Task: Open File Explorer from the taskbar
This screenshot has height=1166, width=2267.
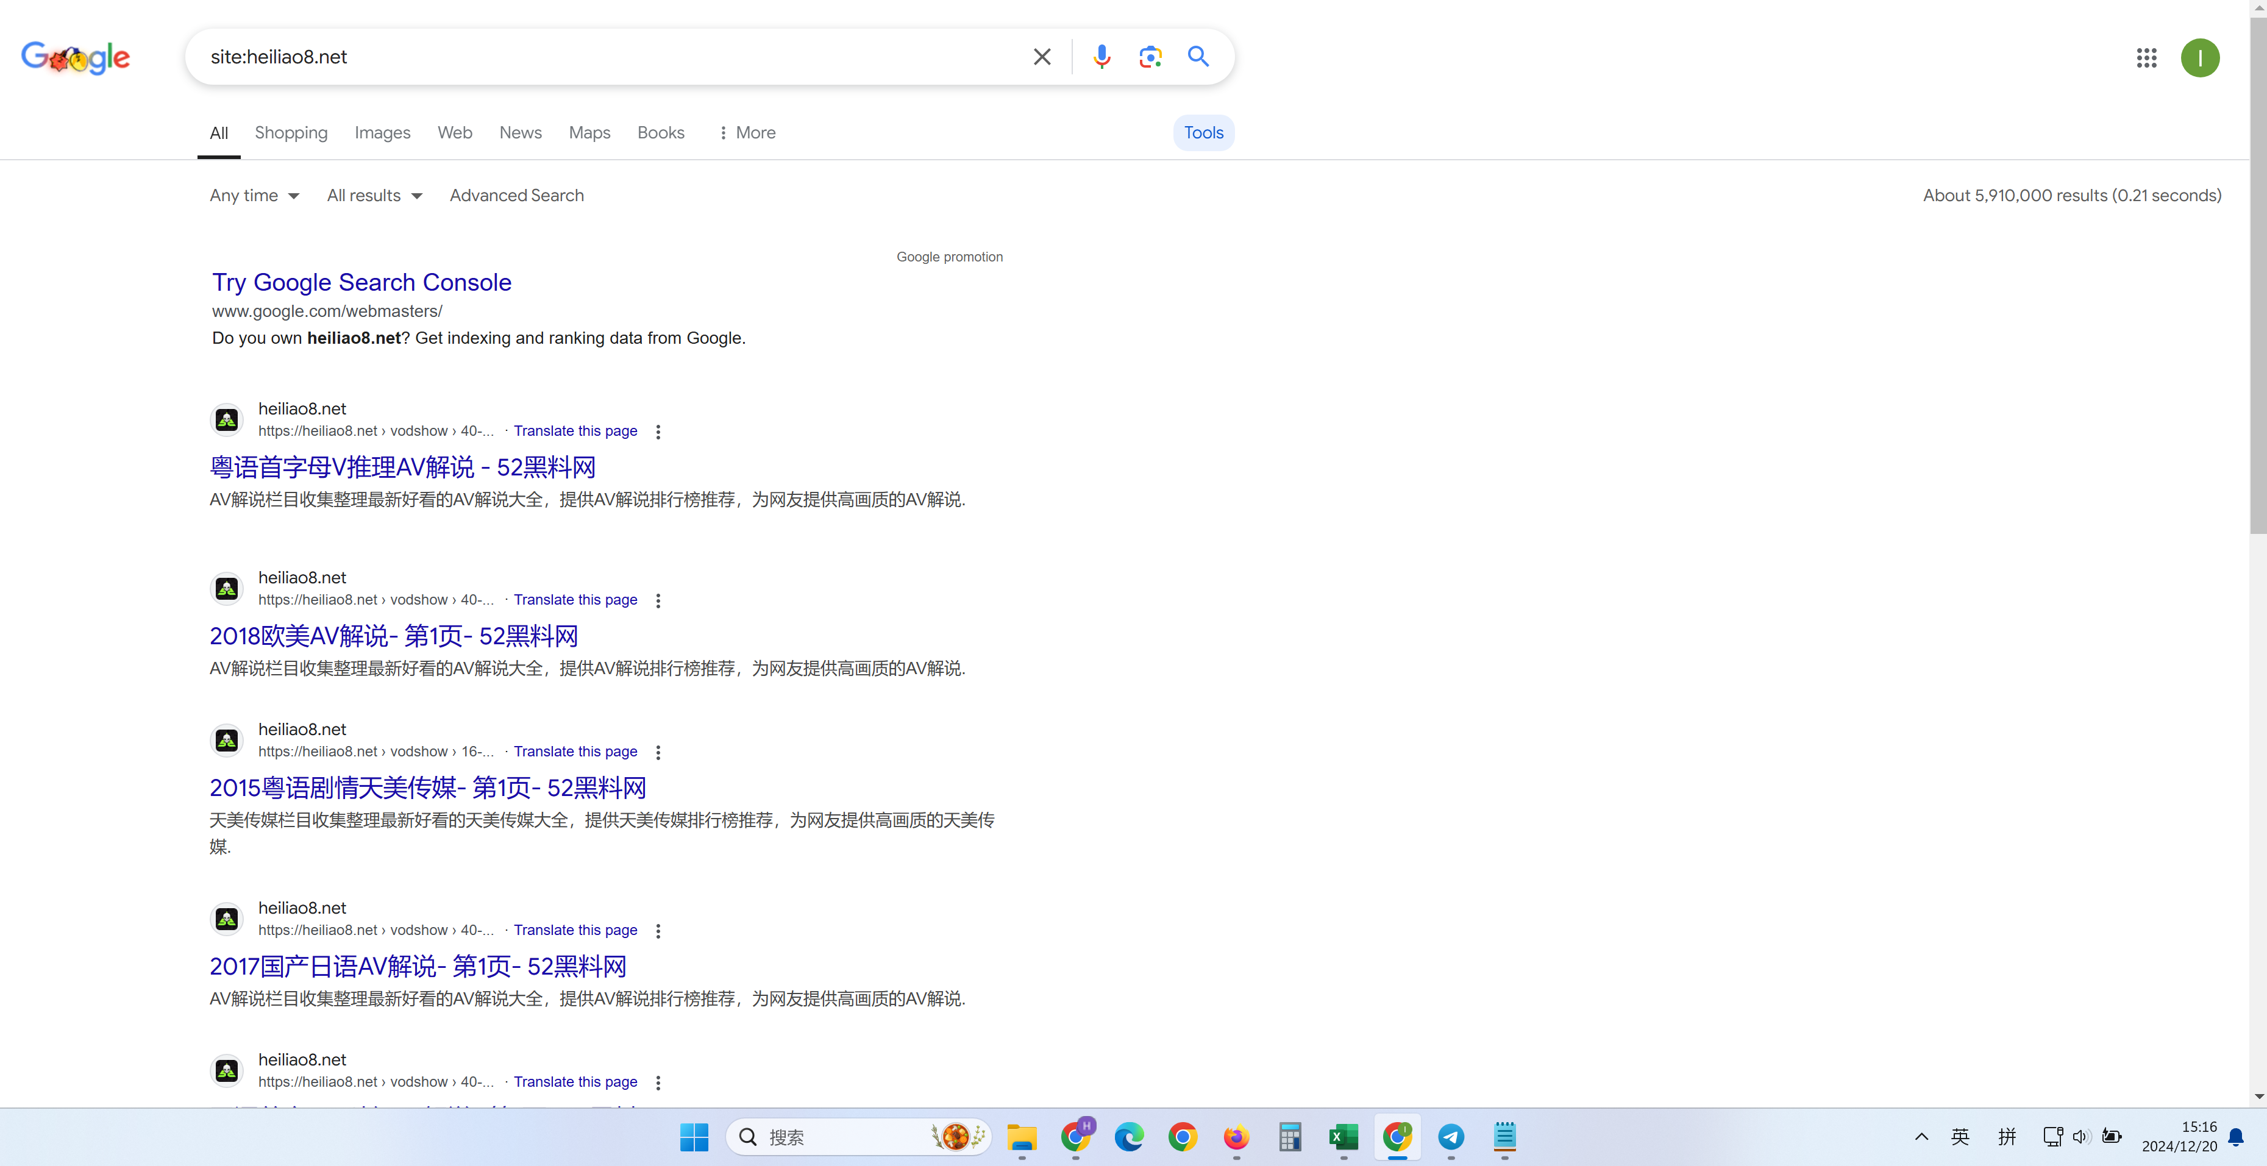Action: coord(1021,1137)
